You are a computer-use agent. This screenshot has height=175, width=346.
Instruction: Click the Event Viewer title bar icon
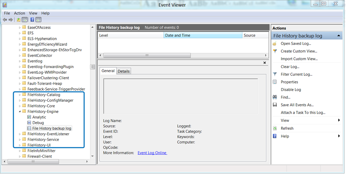pyautogui.click(x=5, y=5)
